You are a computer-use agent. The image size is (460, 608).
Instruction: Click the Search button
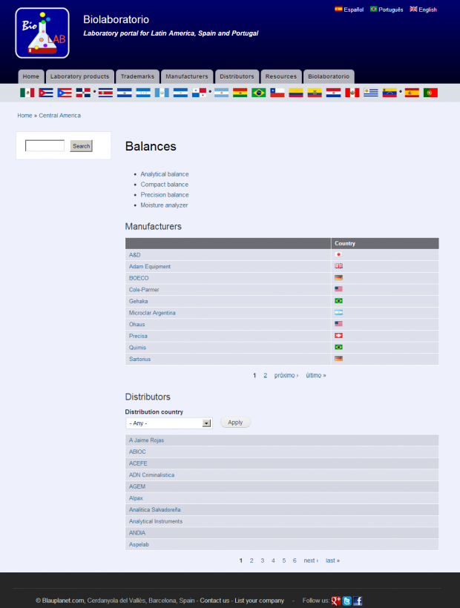coord(81,146)
